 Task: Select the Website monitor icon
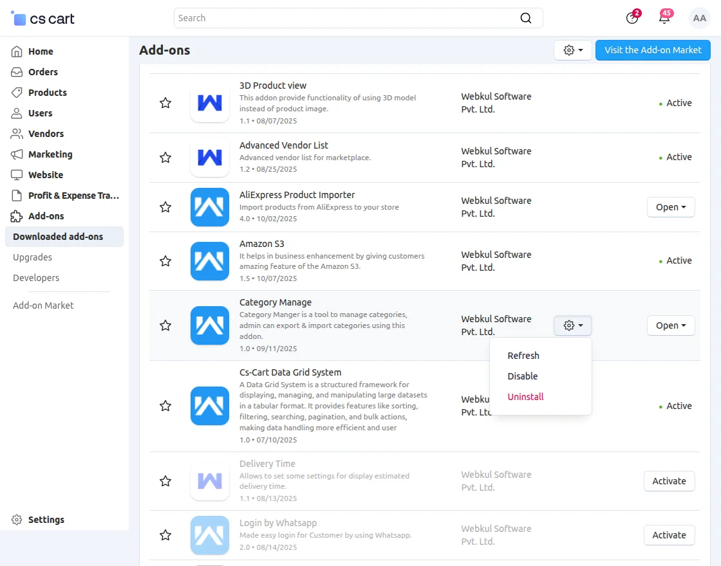(x=16, y=174)
